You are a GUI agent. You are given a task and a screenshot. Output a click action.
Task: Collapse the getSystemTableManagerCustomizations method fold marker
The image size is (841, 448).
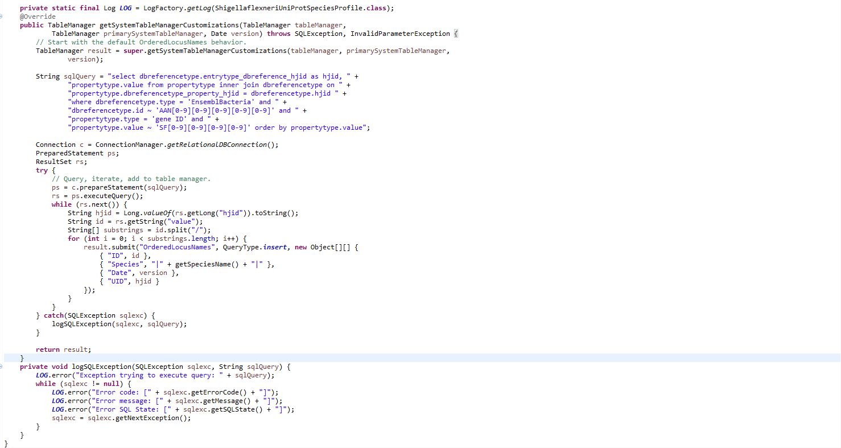[2, 17]
